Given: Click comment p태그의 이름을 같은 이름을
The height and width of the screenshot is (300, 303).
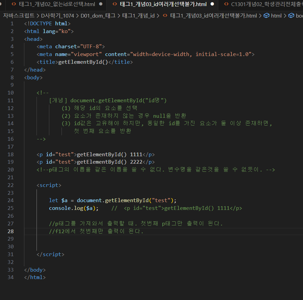Looking at the screenshot, I should [x=156, y=170].
